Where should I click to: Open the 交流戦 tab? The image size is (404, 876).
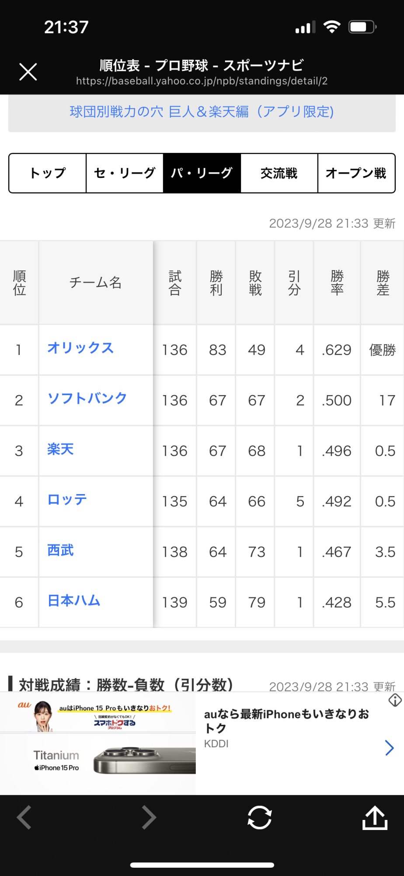click(279, 173)
